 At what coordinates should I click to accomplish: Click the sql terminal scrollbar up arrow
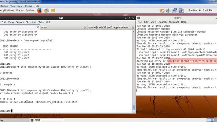tap(134, 32)
